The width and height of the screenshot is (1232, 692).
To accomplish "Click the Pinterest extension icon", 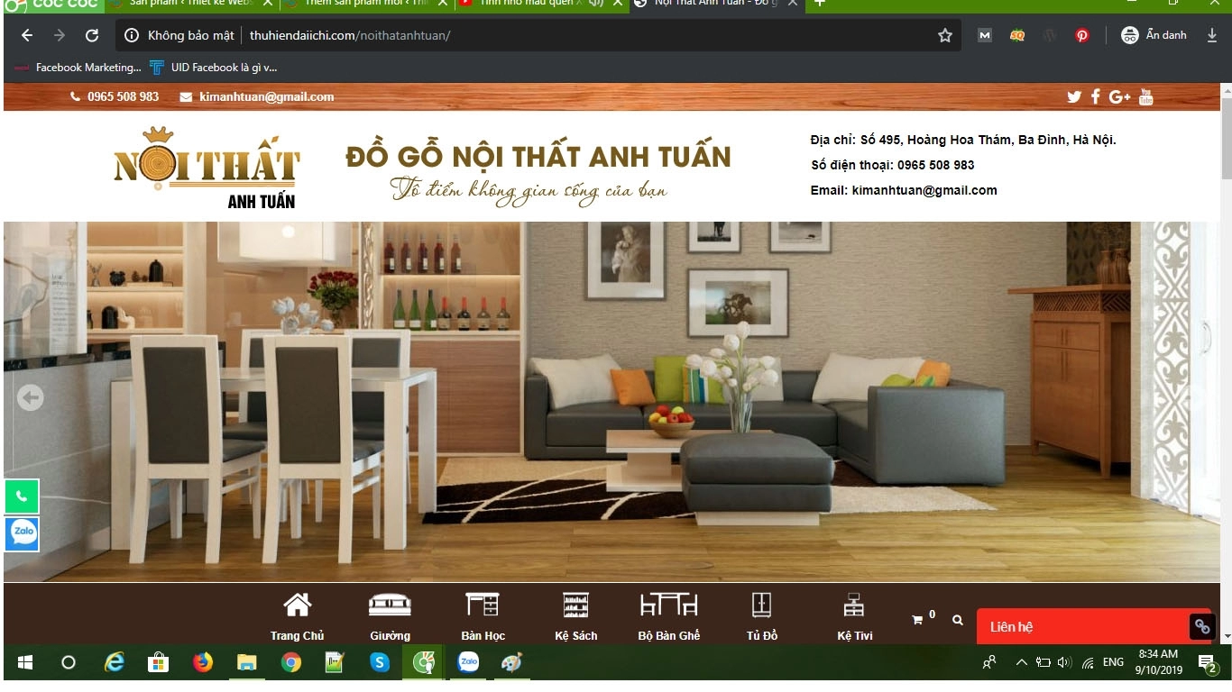I will [1081, 35].
